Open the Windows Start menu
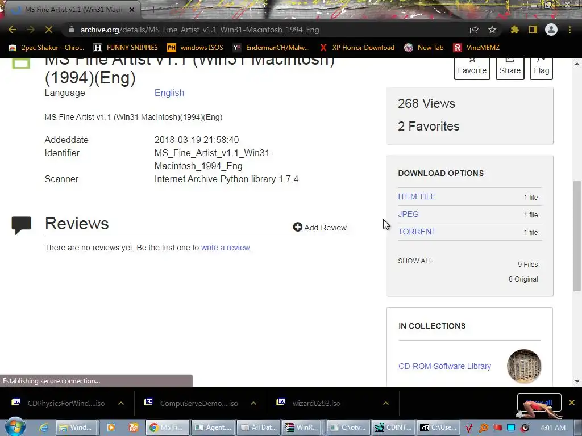The image size is (582, 436). coord(15,427)
